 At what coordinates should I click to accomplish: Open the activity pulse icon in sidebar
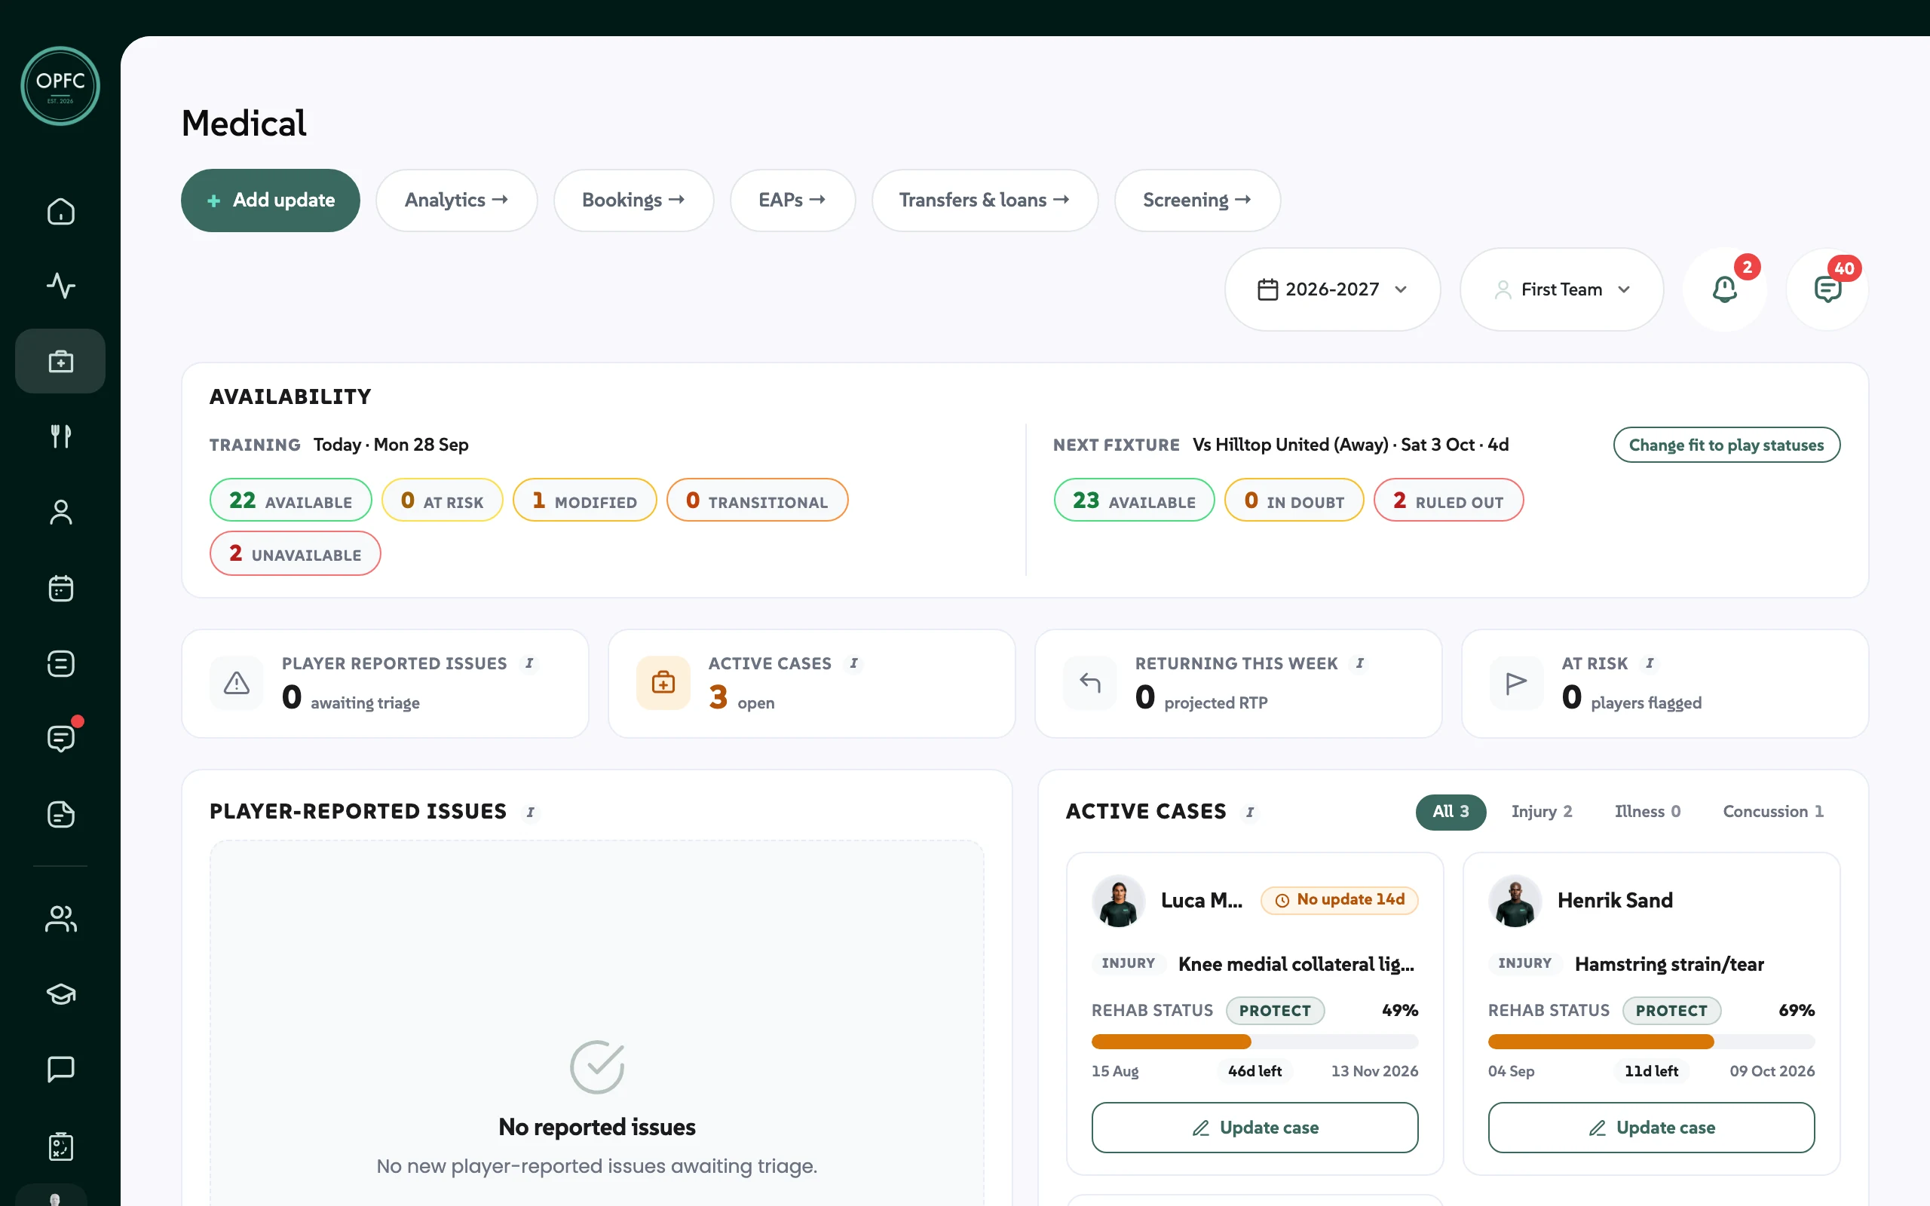(x=60, y=286)
